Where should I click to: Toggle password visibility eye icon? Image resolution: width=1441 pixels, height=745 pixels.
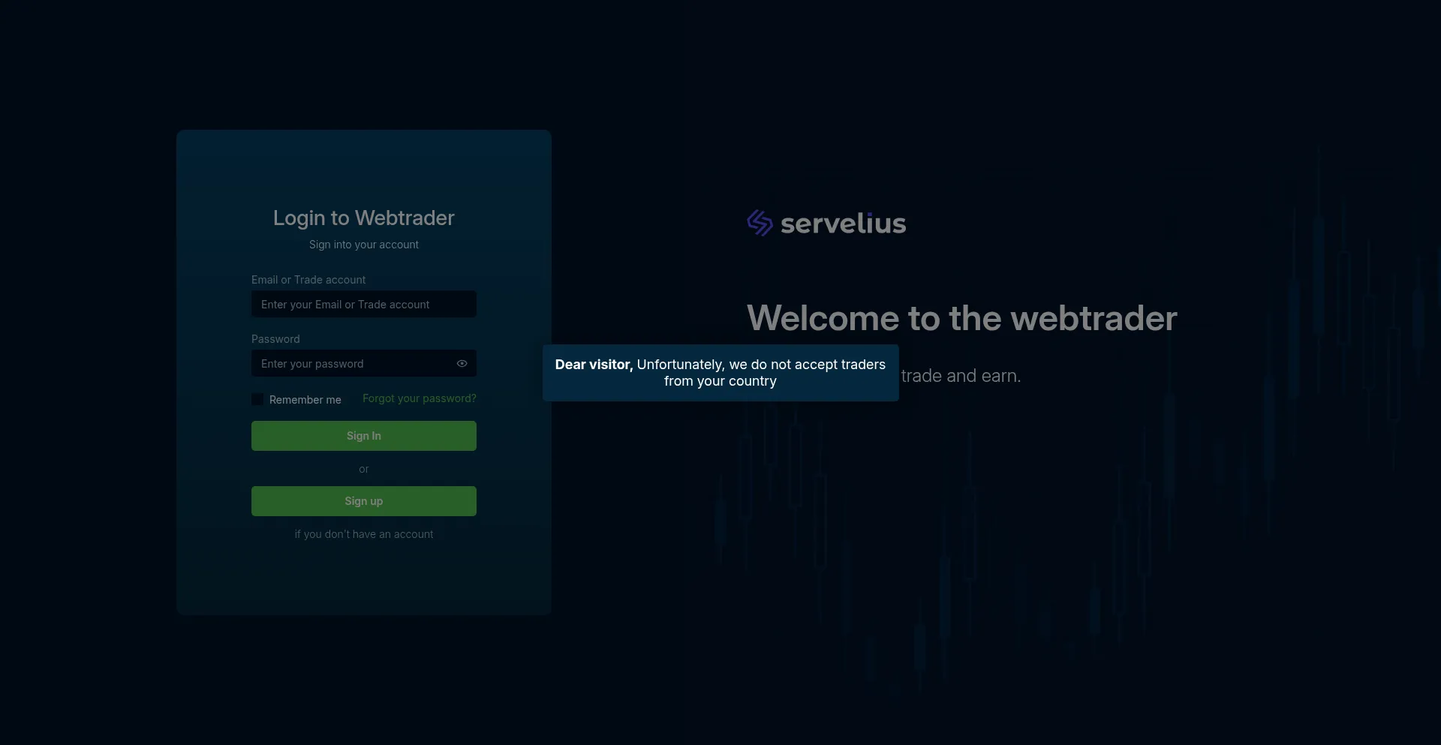(x=462, y=364)
